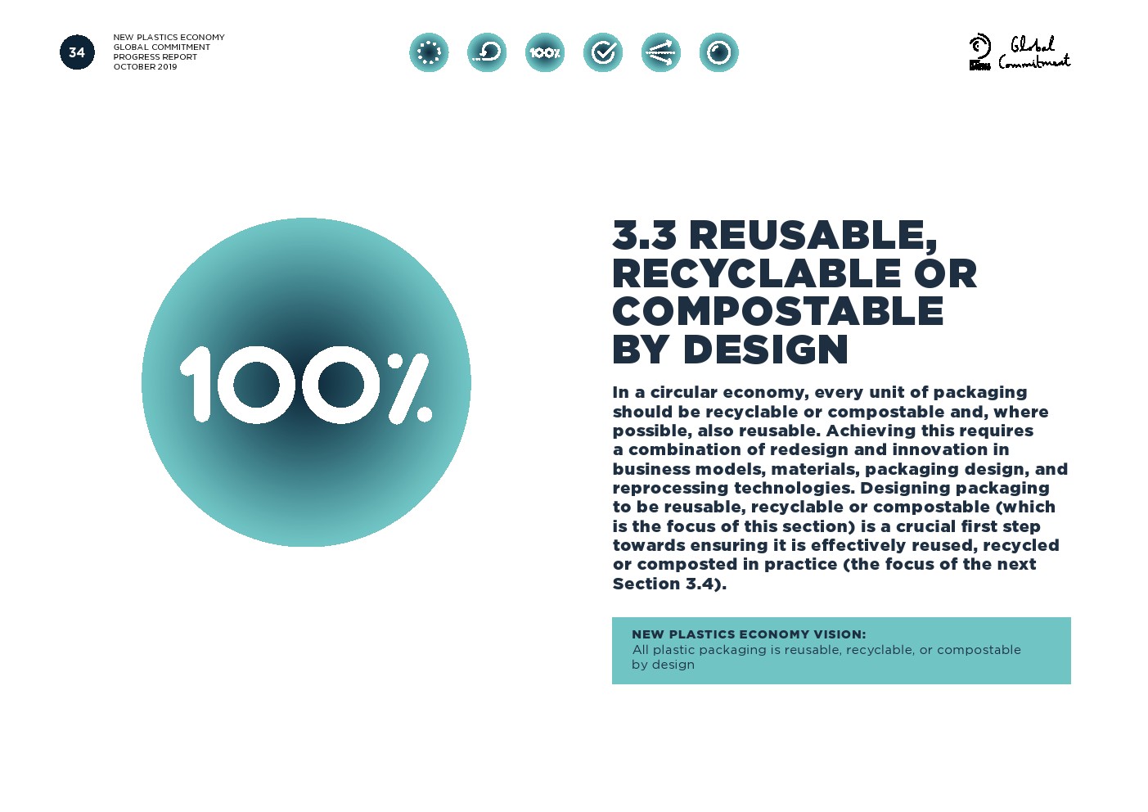Select the large 100% circle graphic
The height and width of the screenshot is (812, 1148).
(306, 382)
